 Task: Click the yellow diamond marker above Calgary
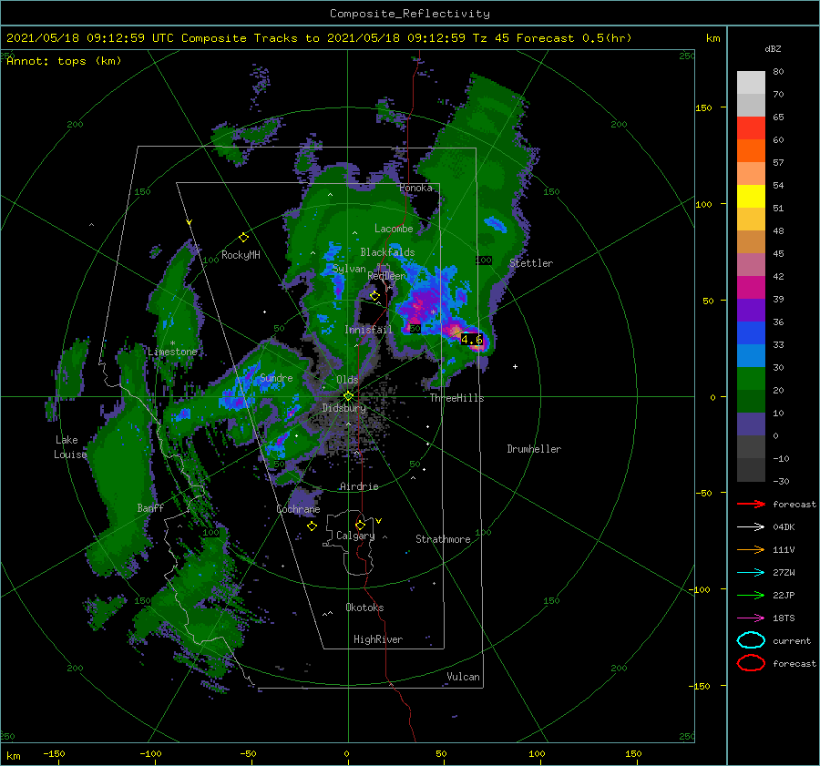click(x=360, y=525)
